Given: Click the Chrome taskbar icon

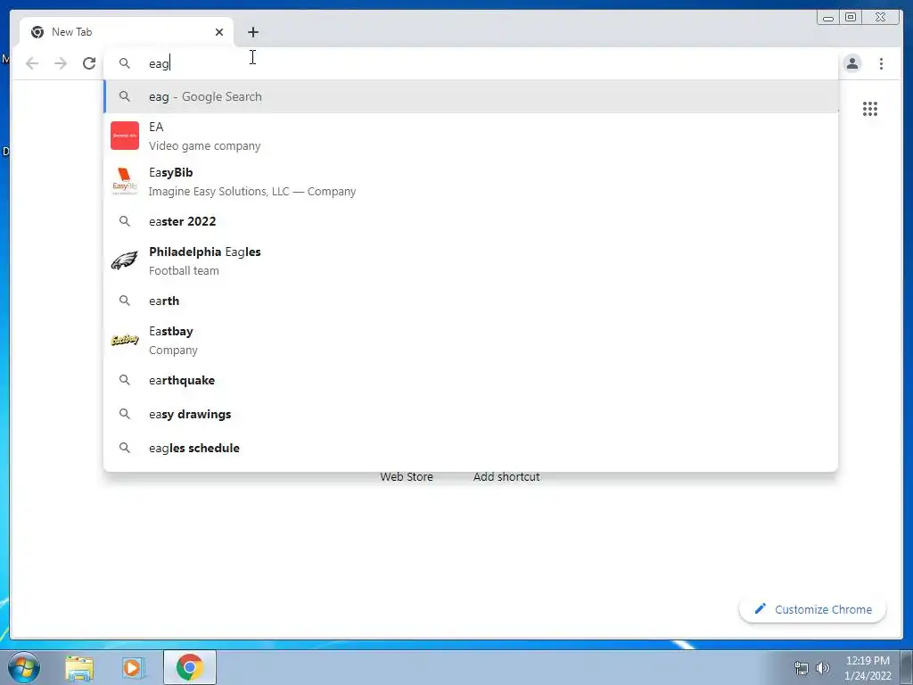Looking at the screenshot, I should (189, 667).
